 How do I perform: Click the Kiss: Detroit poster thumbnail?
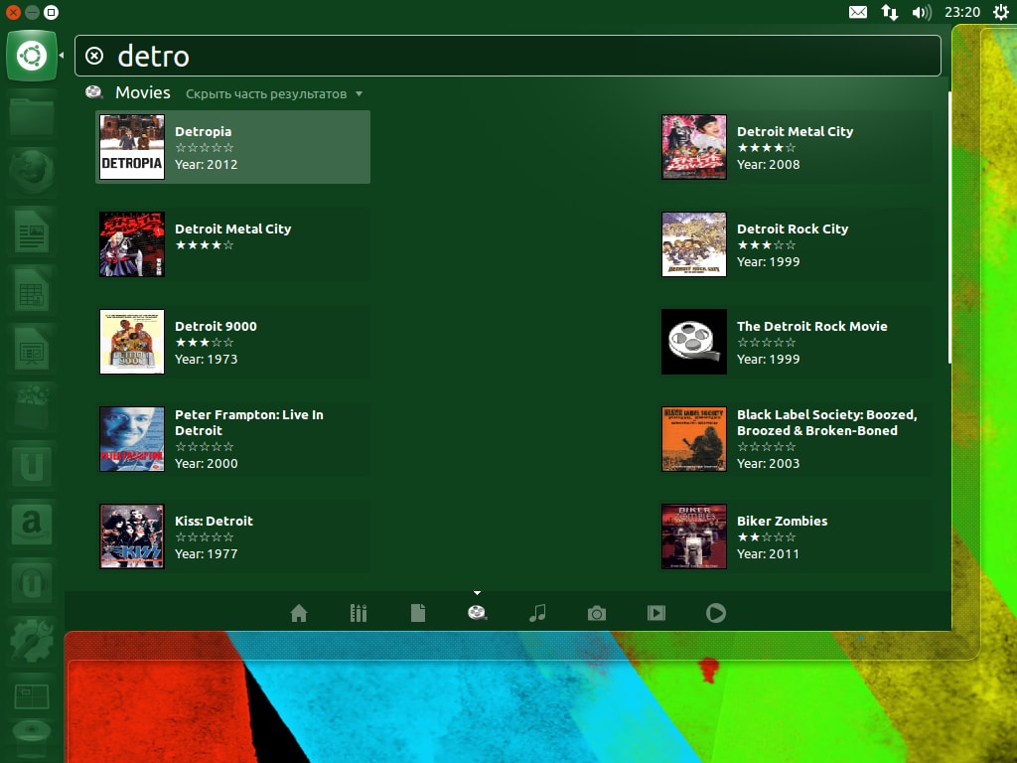[132, 535]
